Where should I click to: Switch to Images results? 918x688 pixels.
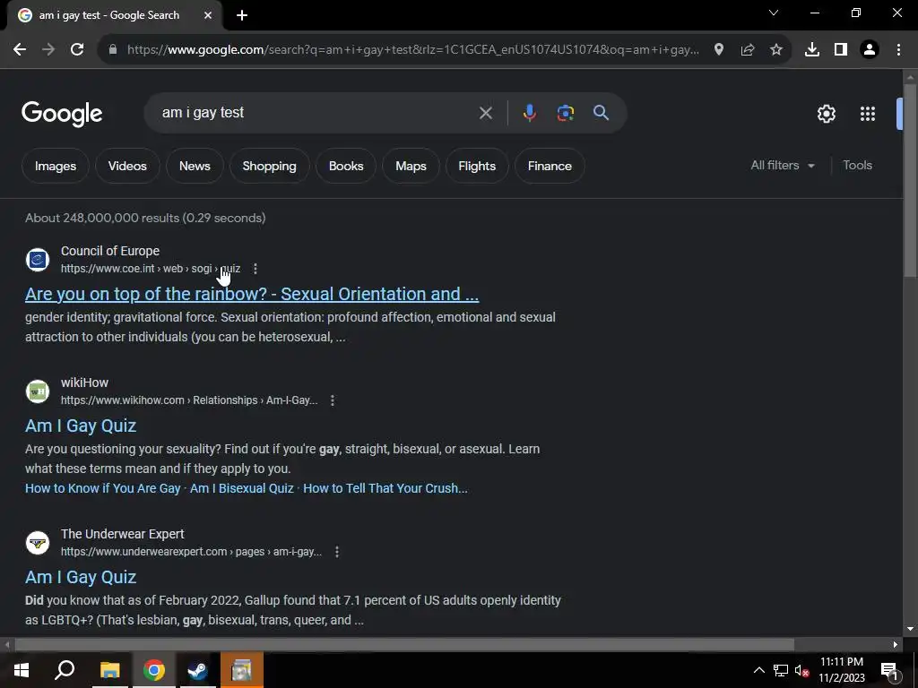coord(56,166)
